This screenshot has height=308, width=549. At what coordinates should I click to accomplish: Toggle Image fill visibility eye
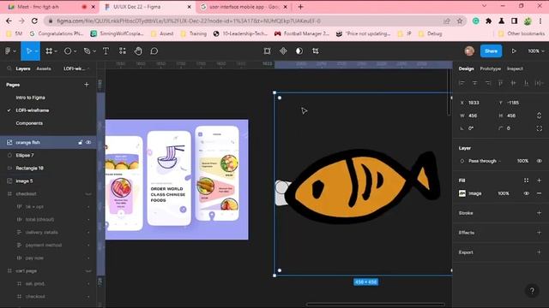click(x=526, y=193)
